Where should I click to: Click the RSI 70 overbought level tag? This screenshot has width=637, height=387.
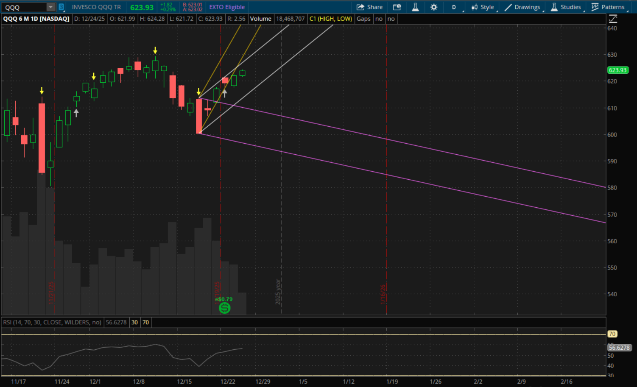coord(612,334)
